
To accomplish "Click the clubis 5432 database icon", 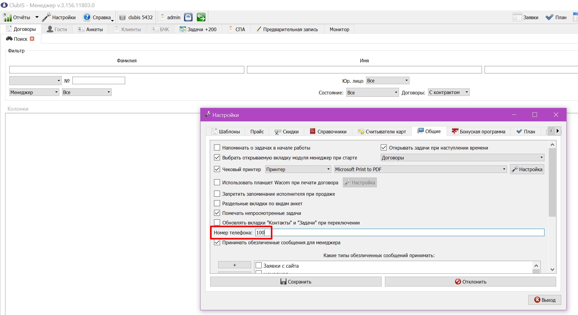I will (122, 17).
